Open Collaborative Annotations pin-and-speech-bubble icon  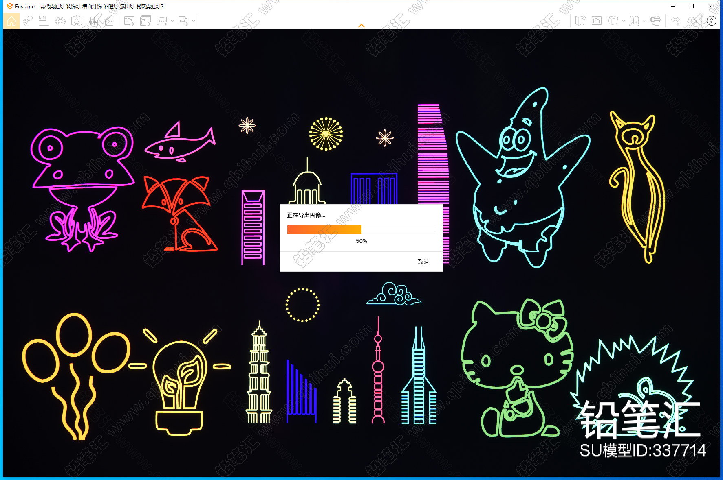coord(28,21)
